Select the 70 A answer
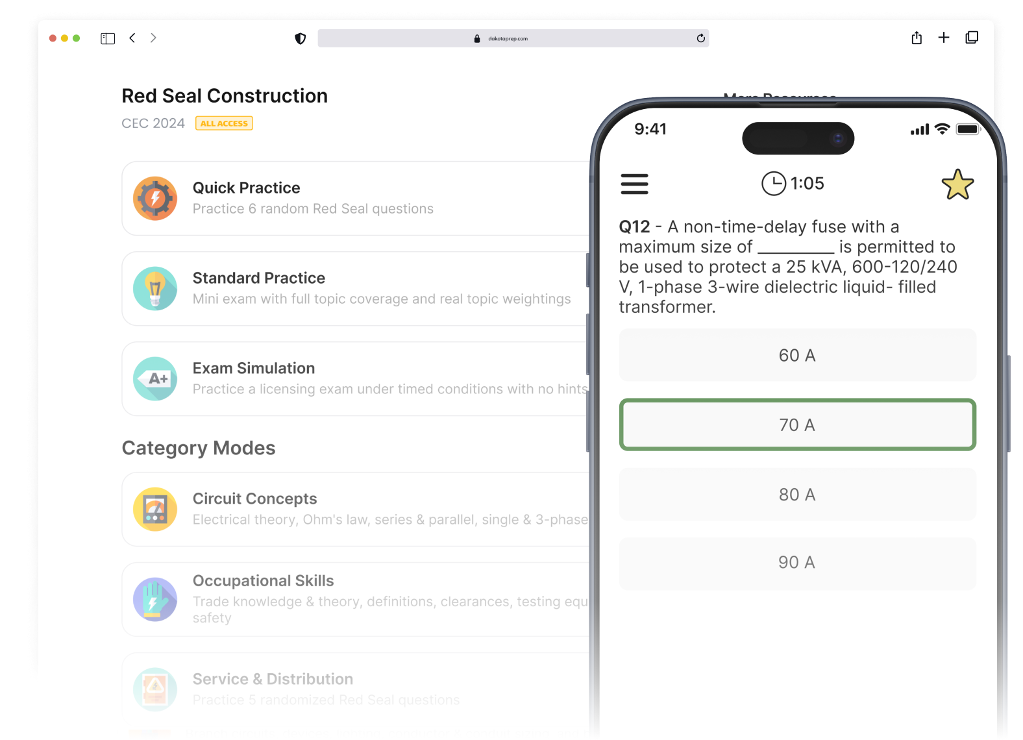 click(797, 425)
